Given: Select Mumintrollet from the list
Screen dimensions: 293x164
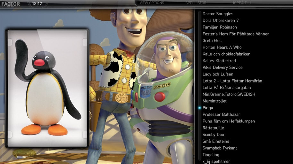Looking at the screenshot, I should [x=214, y=101].
